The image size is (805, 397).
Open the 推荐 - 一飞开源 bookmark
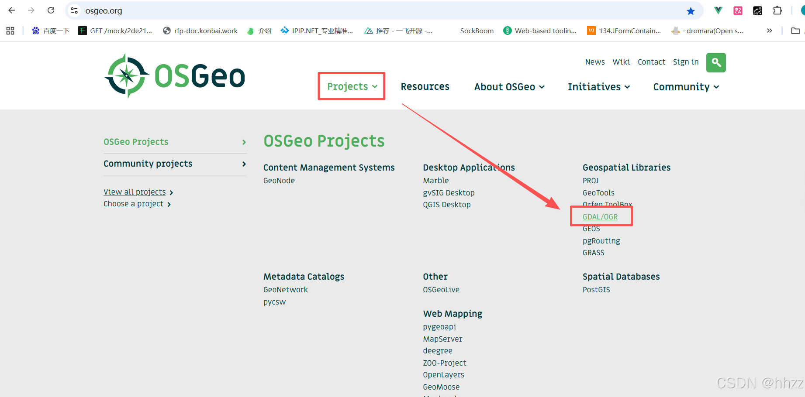[399, 31]
